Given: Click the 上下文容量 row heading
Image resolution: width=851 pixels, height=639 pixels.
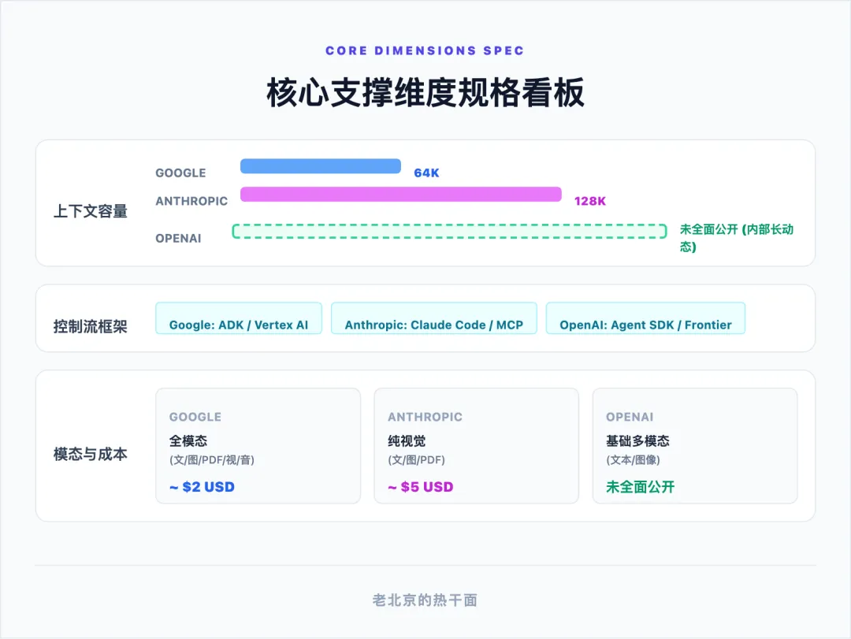Looking at the screenshot, I should pos(90,211).
